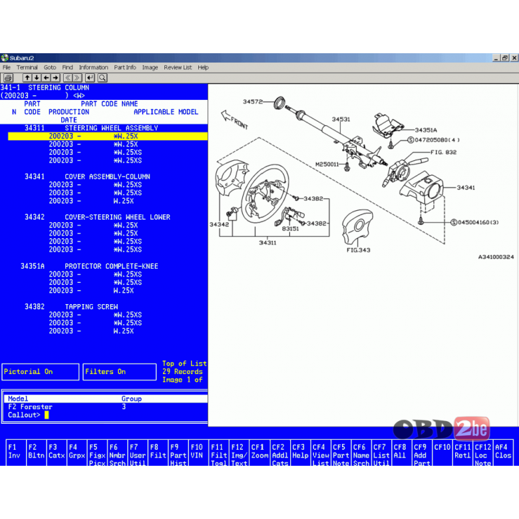This screenshot has width=519, height=519.
Task: Click M250011 label in the diagram
Action: click(x=327, y=164)
